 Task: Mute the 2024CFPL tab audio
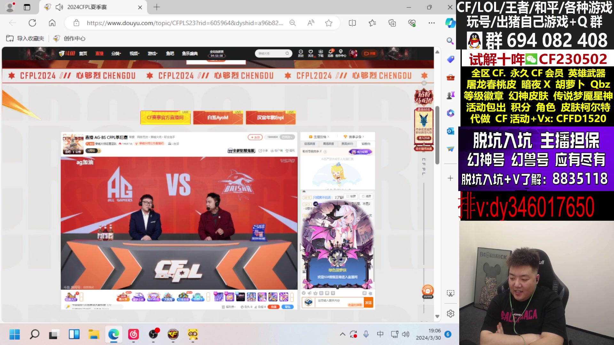(59, 7)
